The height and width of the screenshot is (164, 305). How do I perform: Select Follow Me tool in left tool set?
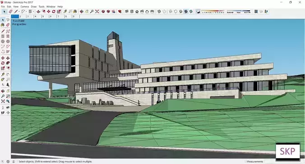click(8, 63)
